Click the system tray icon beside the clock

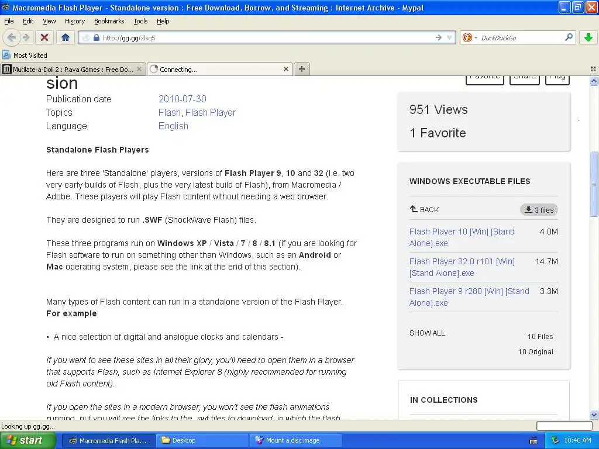coord(556,441)
